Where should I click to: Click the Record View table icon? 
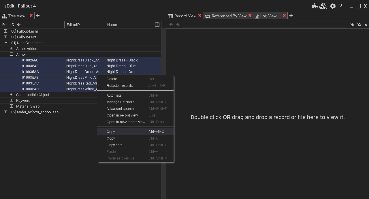[171, 16]
